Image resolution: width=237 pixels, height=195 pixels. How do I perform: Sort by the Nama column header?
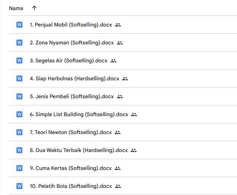[x=16, y=8]
